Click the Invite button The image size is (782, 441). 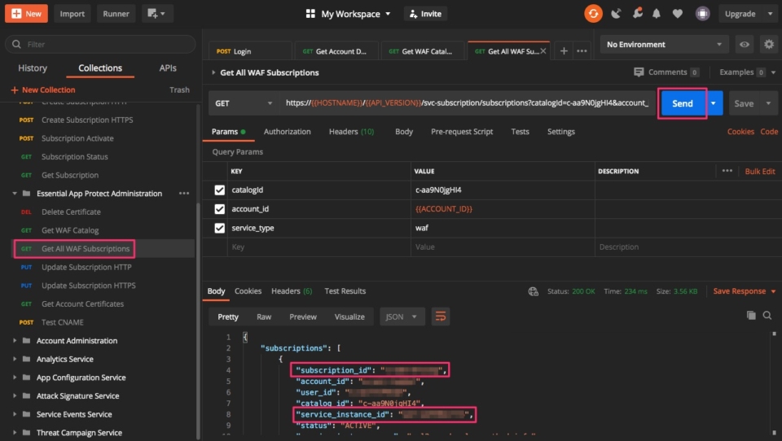coord(425,14)
